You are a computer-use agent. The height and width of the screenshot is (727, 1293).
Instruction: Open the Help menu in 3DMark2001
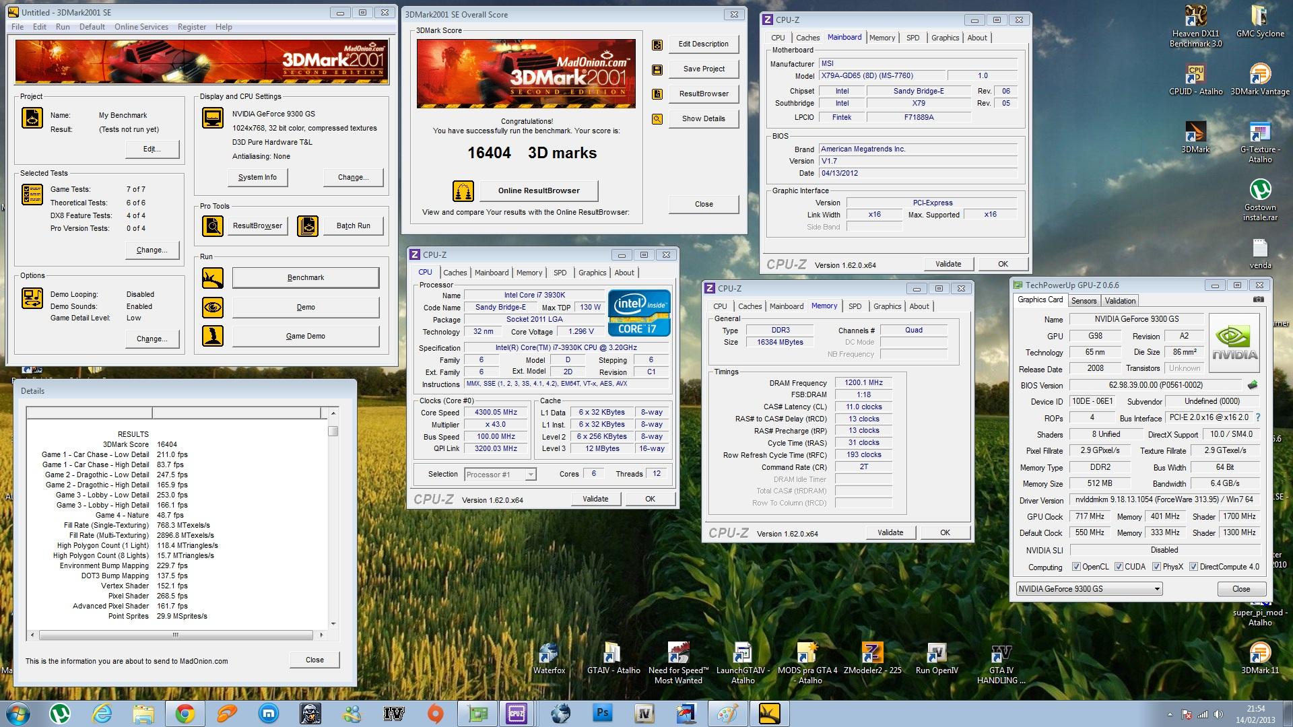click(224, 27)
